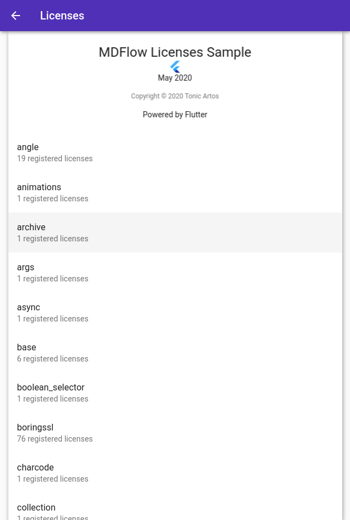Click the Flutter logo below the title
The height and width of the screenshot is (520, 350).
point(175,67)
